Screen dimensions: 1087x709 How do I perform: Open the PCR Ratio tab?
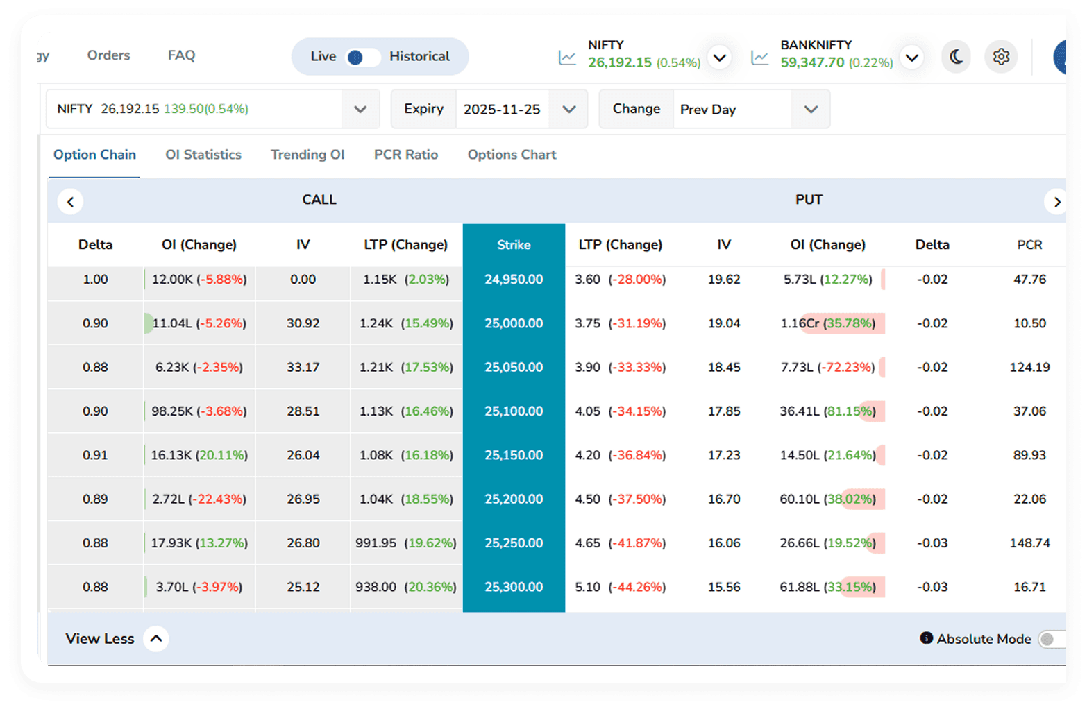pos(405,155)
